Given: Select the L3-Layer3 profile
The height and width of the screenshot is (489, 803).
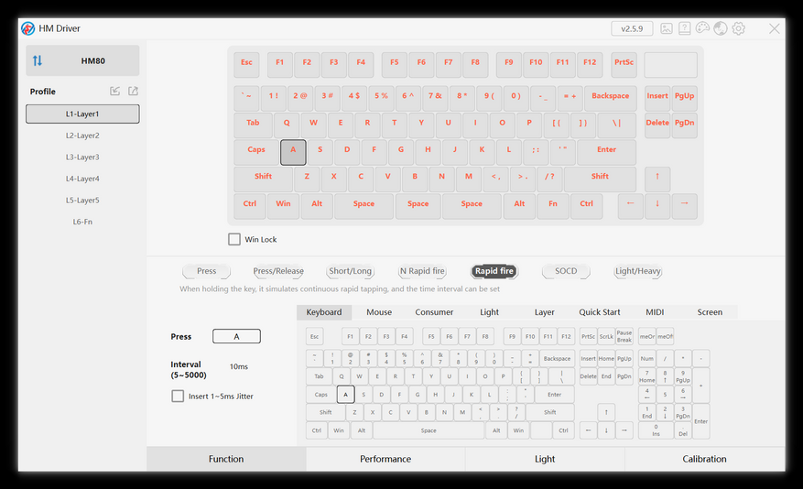Looking at the screenshot, I should pos(82,158).
